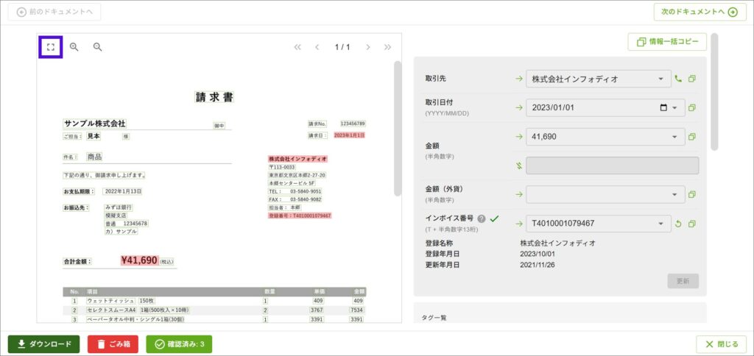The image size is (754, 356).
Task: Expand the 金額 41,690 dropdown
Action: tap(675, 136)
